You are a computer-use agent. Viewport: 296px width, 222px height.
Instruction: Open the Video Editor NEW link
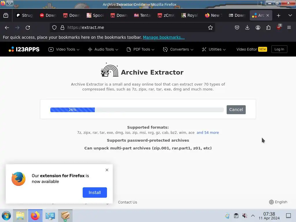[x=252, y=49]
